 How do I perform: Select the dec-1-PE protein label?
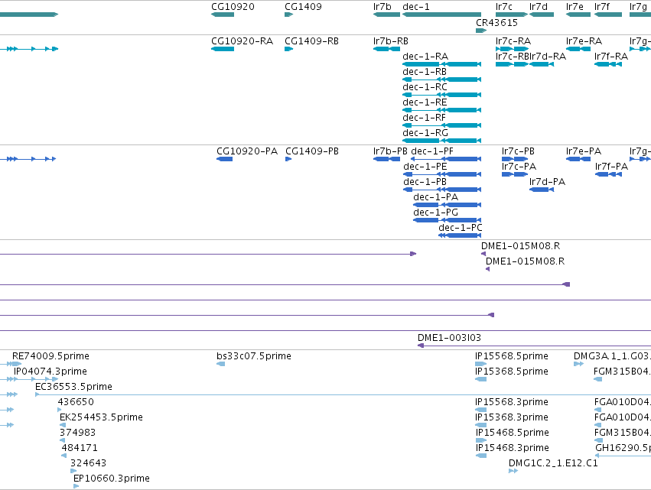(425, 167)
